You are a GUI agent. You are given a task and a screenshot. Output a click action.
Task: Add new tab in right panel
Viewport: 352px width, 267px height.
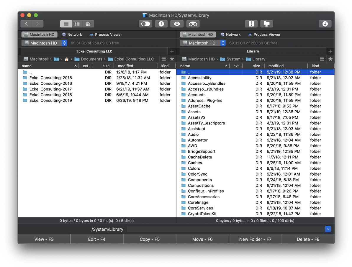pos(330,51)
